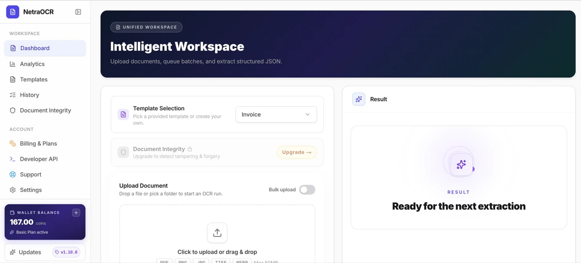Screen dimensions: 581x263
Task: Click the Upgrade button
Action: 297,152
